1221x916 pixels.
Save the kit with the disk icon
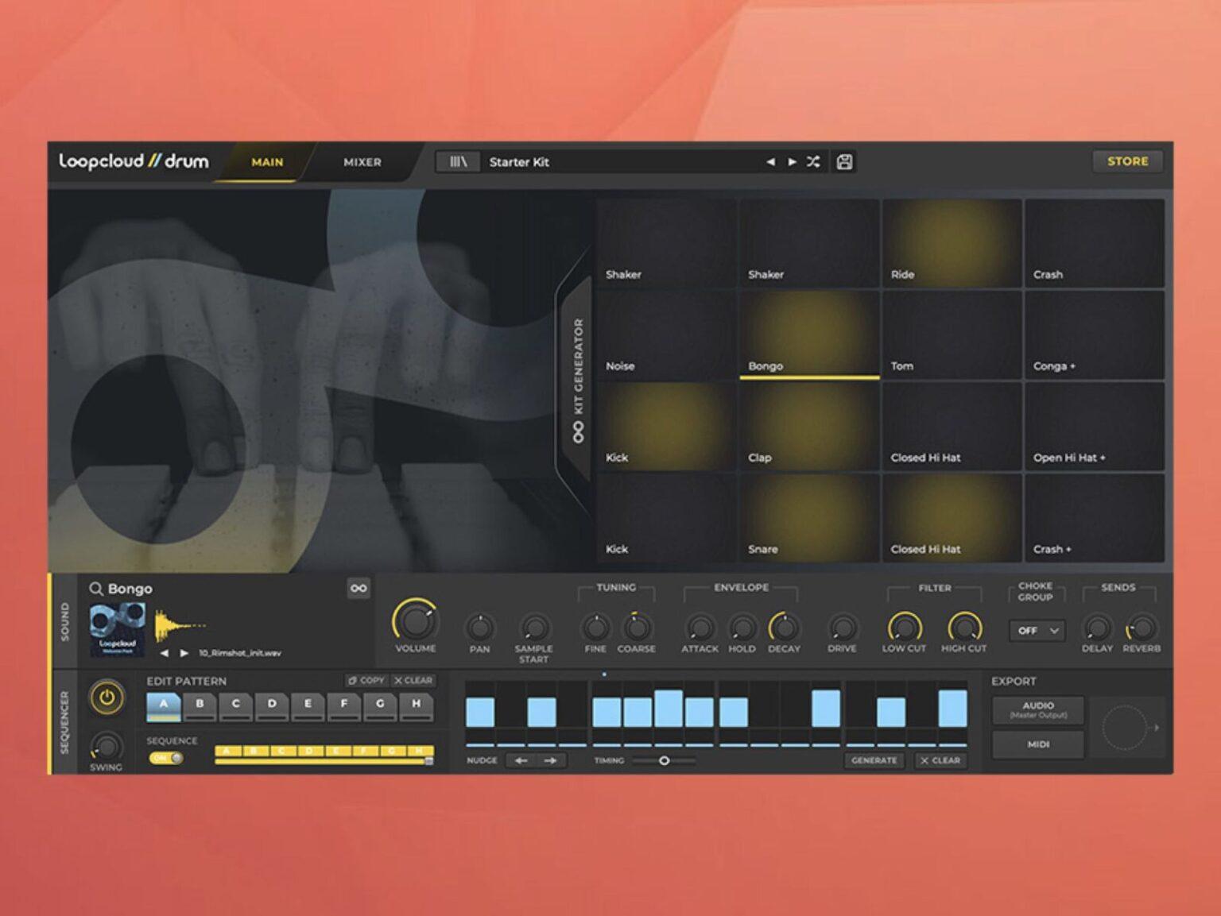click(844, 162)
